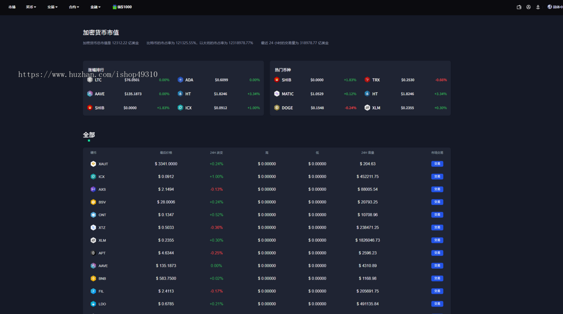Image resolution: width=563 pixels, height=314 pixels.
Task: Click the APT price $ 4.6344
Action: (x=166, y=253)
